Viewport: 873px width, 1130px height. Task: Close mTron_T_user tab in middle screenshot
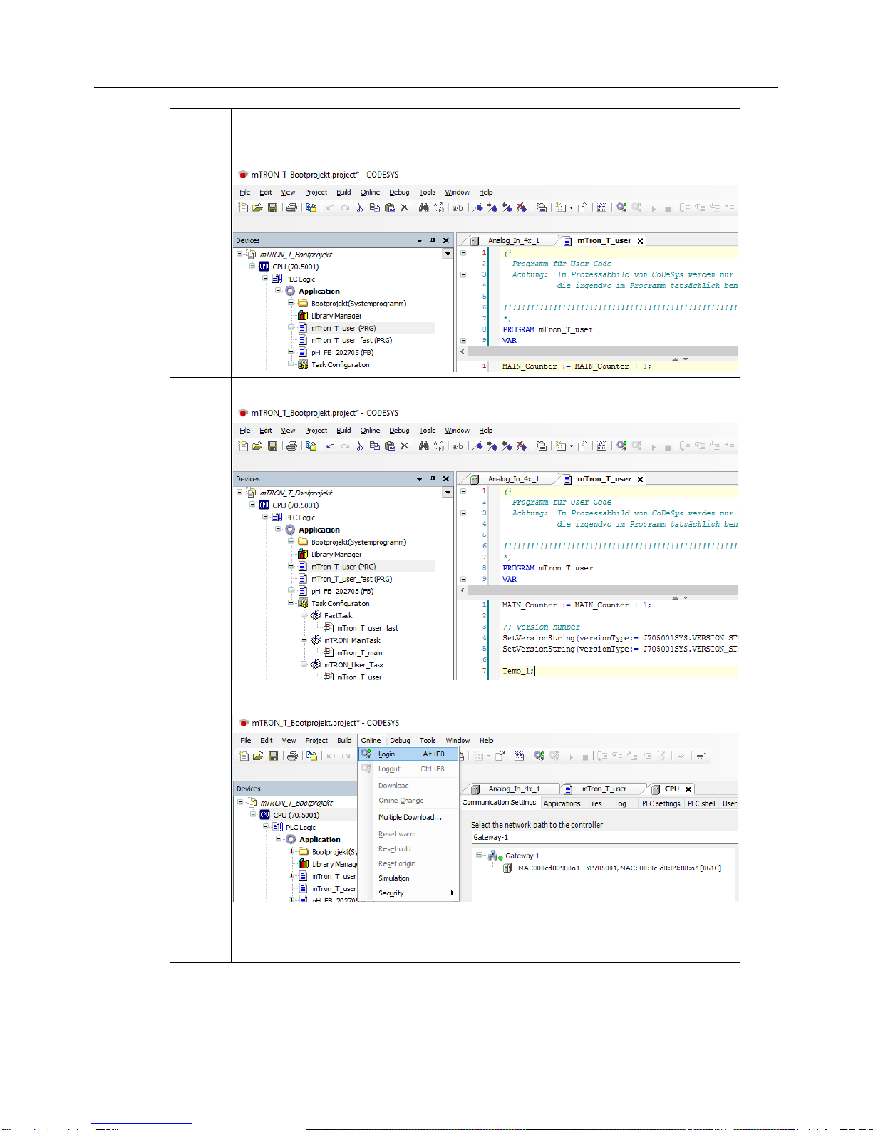[x=640, y=479]
